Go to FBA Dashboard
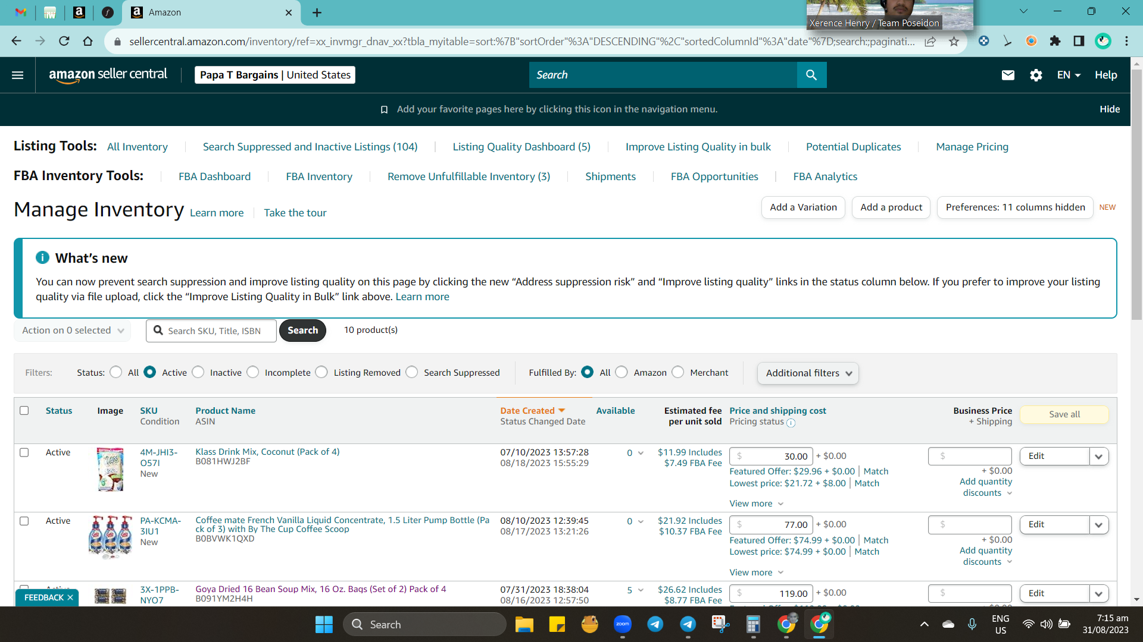This screenshot has height=642, width=1143. pos(215,177)
